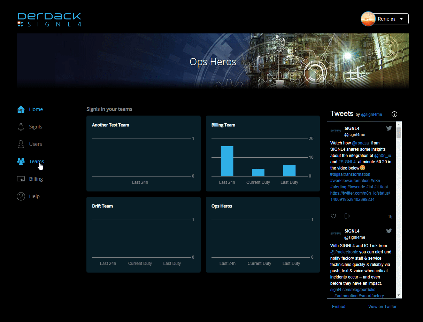Viewport: 423px width, 322px height.
Task: Click the Another Test Team card title
Action: pyautogui.click(x=110, y=125)
